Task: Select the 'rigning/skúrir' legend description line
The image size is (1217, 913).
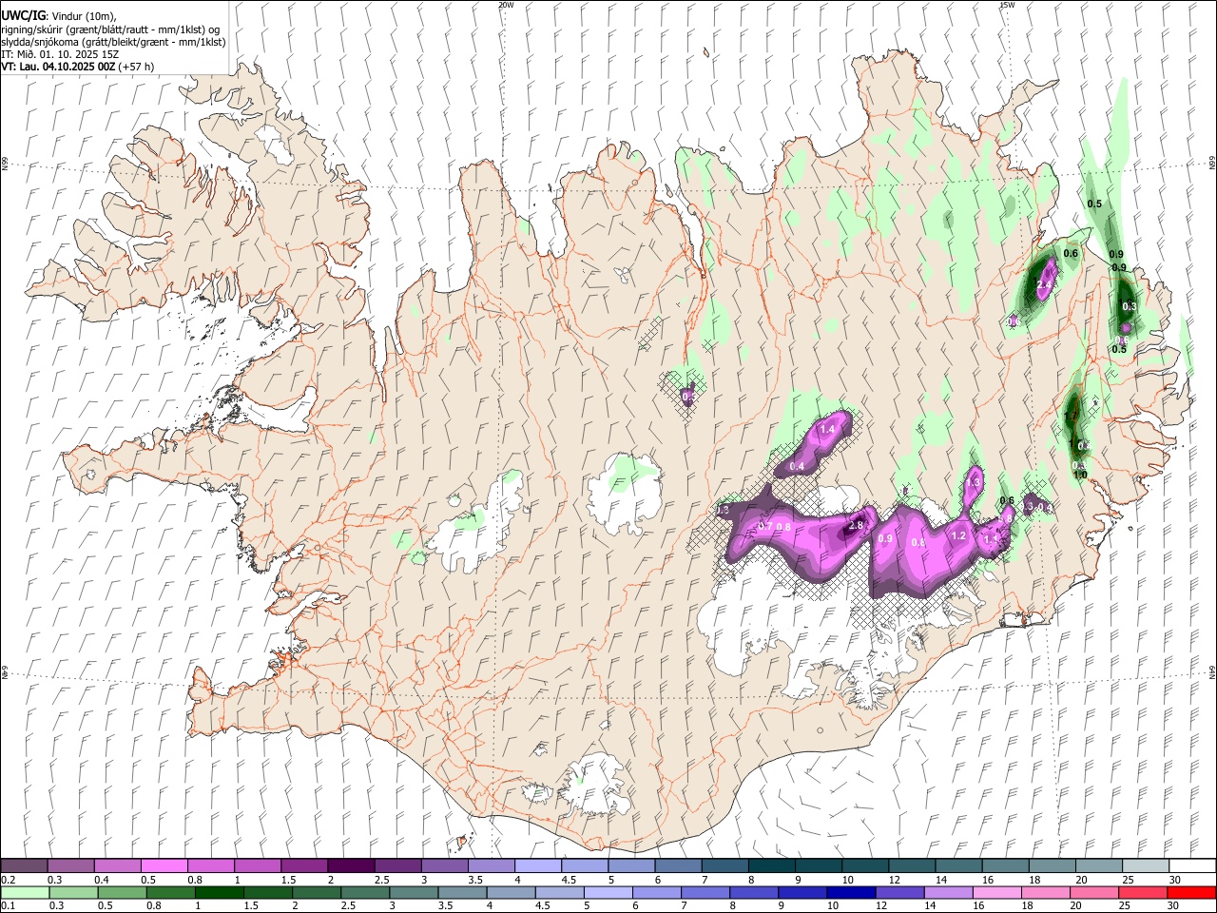Action: (109, 29)
